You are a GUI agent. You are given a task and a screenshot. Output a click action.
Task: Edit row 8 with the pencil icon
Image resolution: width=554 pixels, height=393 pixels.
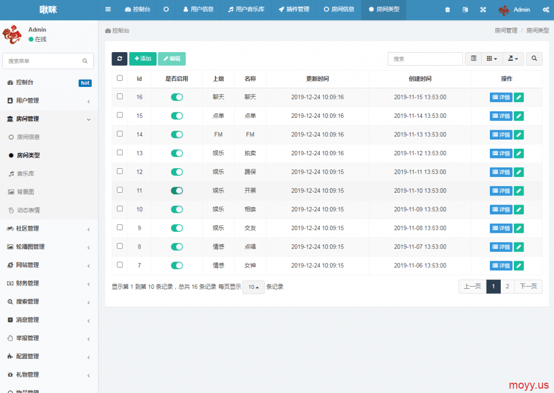tap(519, 247)
